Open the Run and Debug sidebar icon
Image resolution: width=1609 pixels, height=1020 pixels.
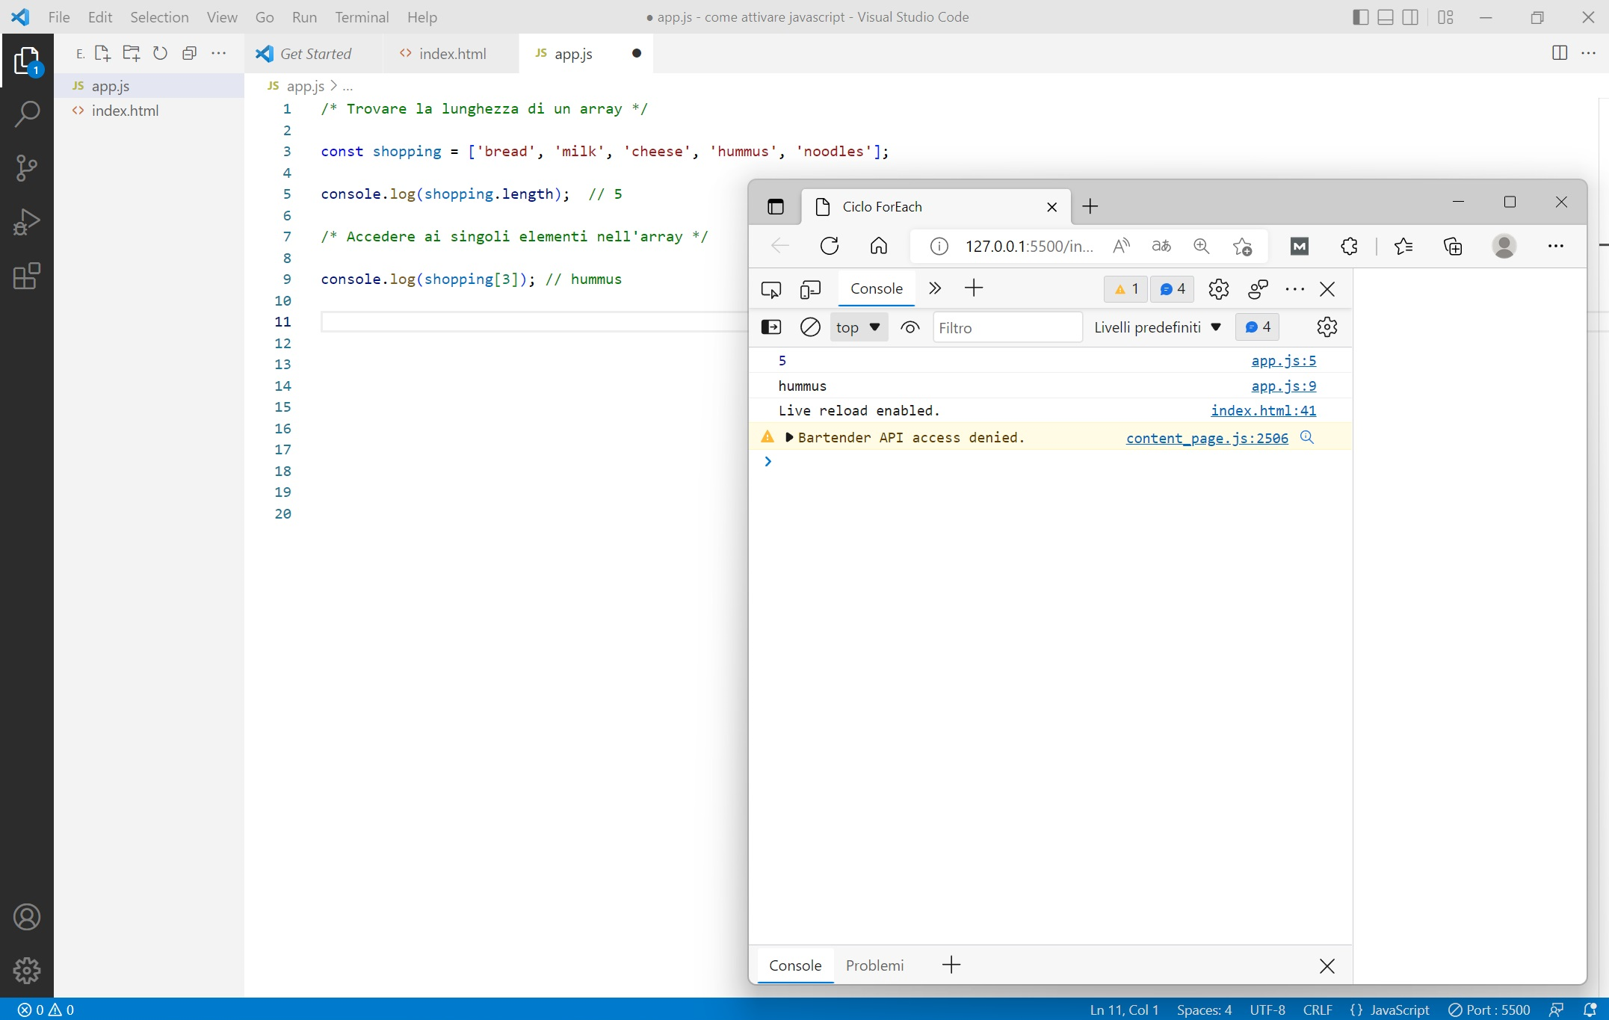pos(27,221)
